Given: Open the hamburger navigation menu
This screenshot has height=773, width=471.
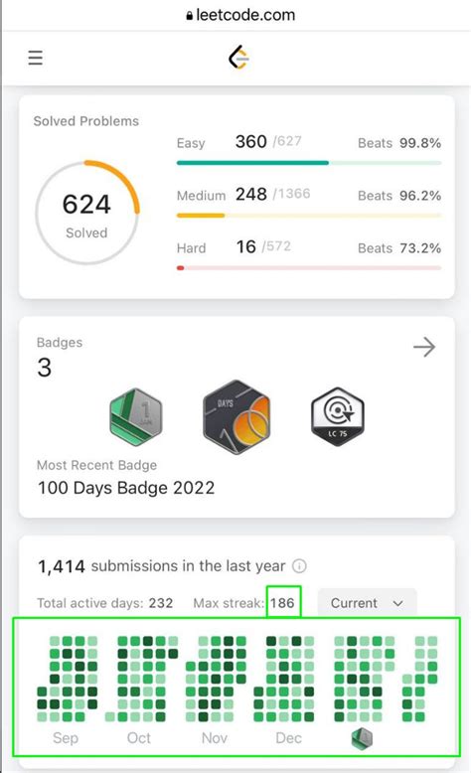Looking at the screenshot, I should [x=35, y=58].
